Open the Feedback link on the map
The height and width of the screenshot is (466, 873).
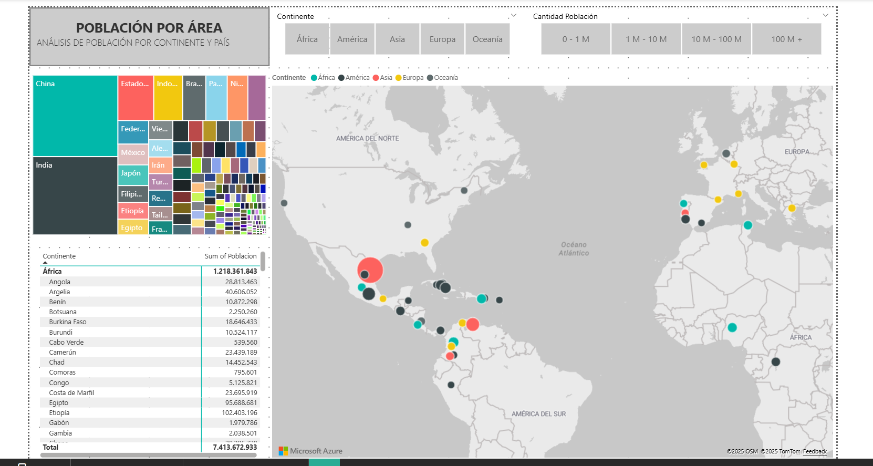815,451
